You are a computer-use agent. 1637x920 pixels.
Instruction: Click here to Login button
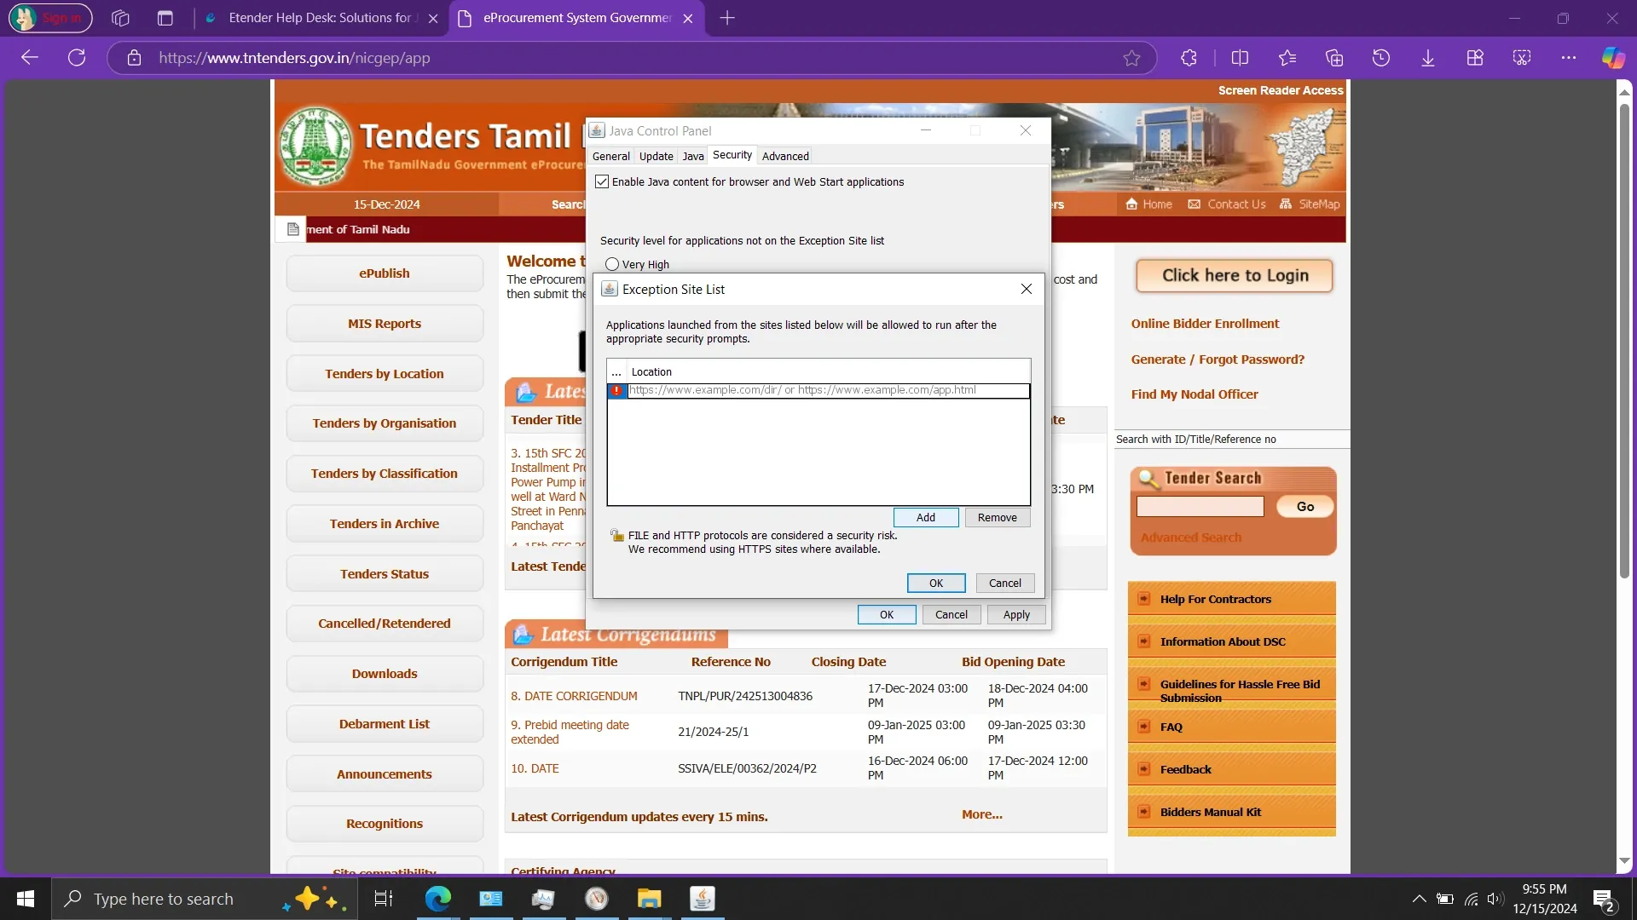tap(1235, 276)
